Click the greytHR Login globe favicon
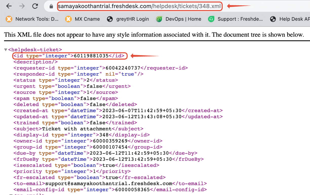The image size is (310, 195). 110,19
